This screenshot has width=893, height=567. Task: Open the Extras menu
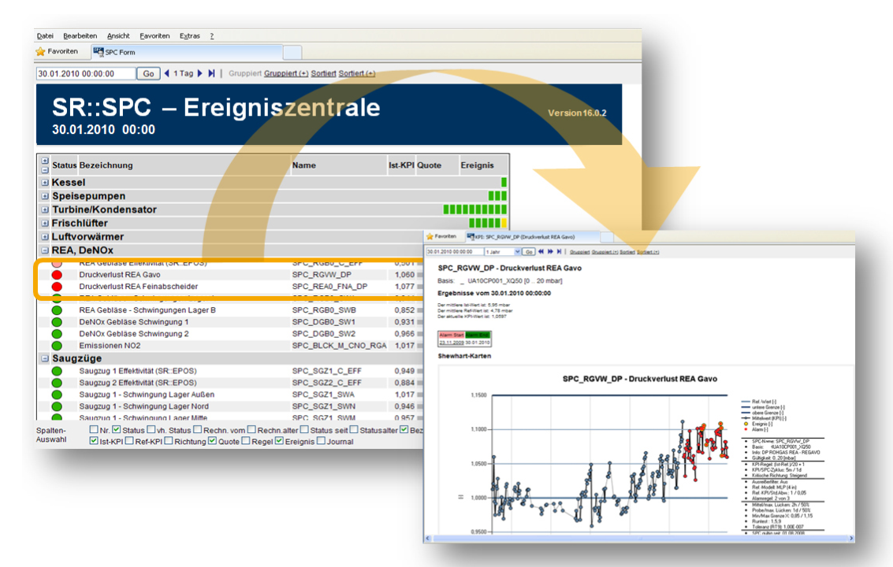pos(190,36)
